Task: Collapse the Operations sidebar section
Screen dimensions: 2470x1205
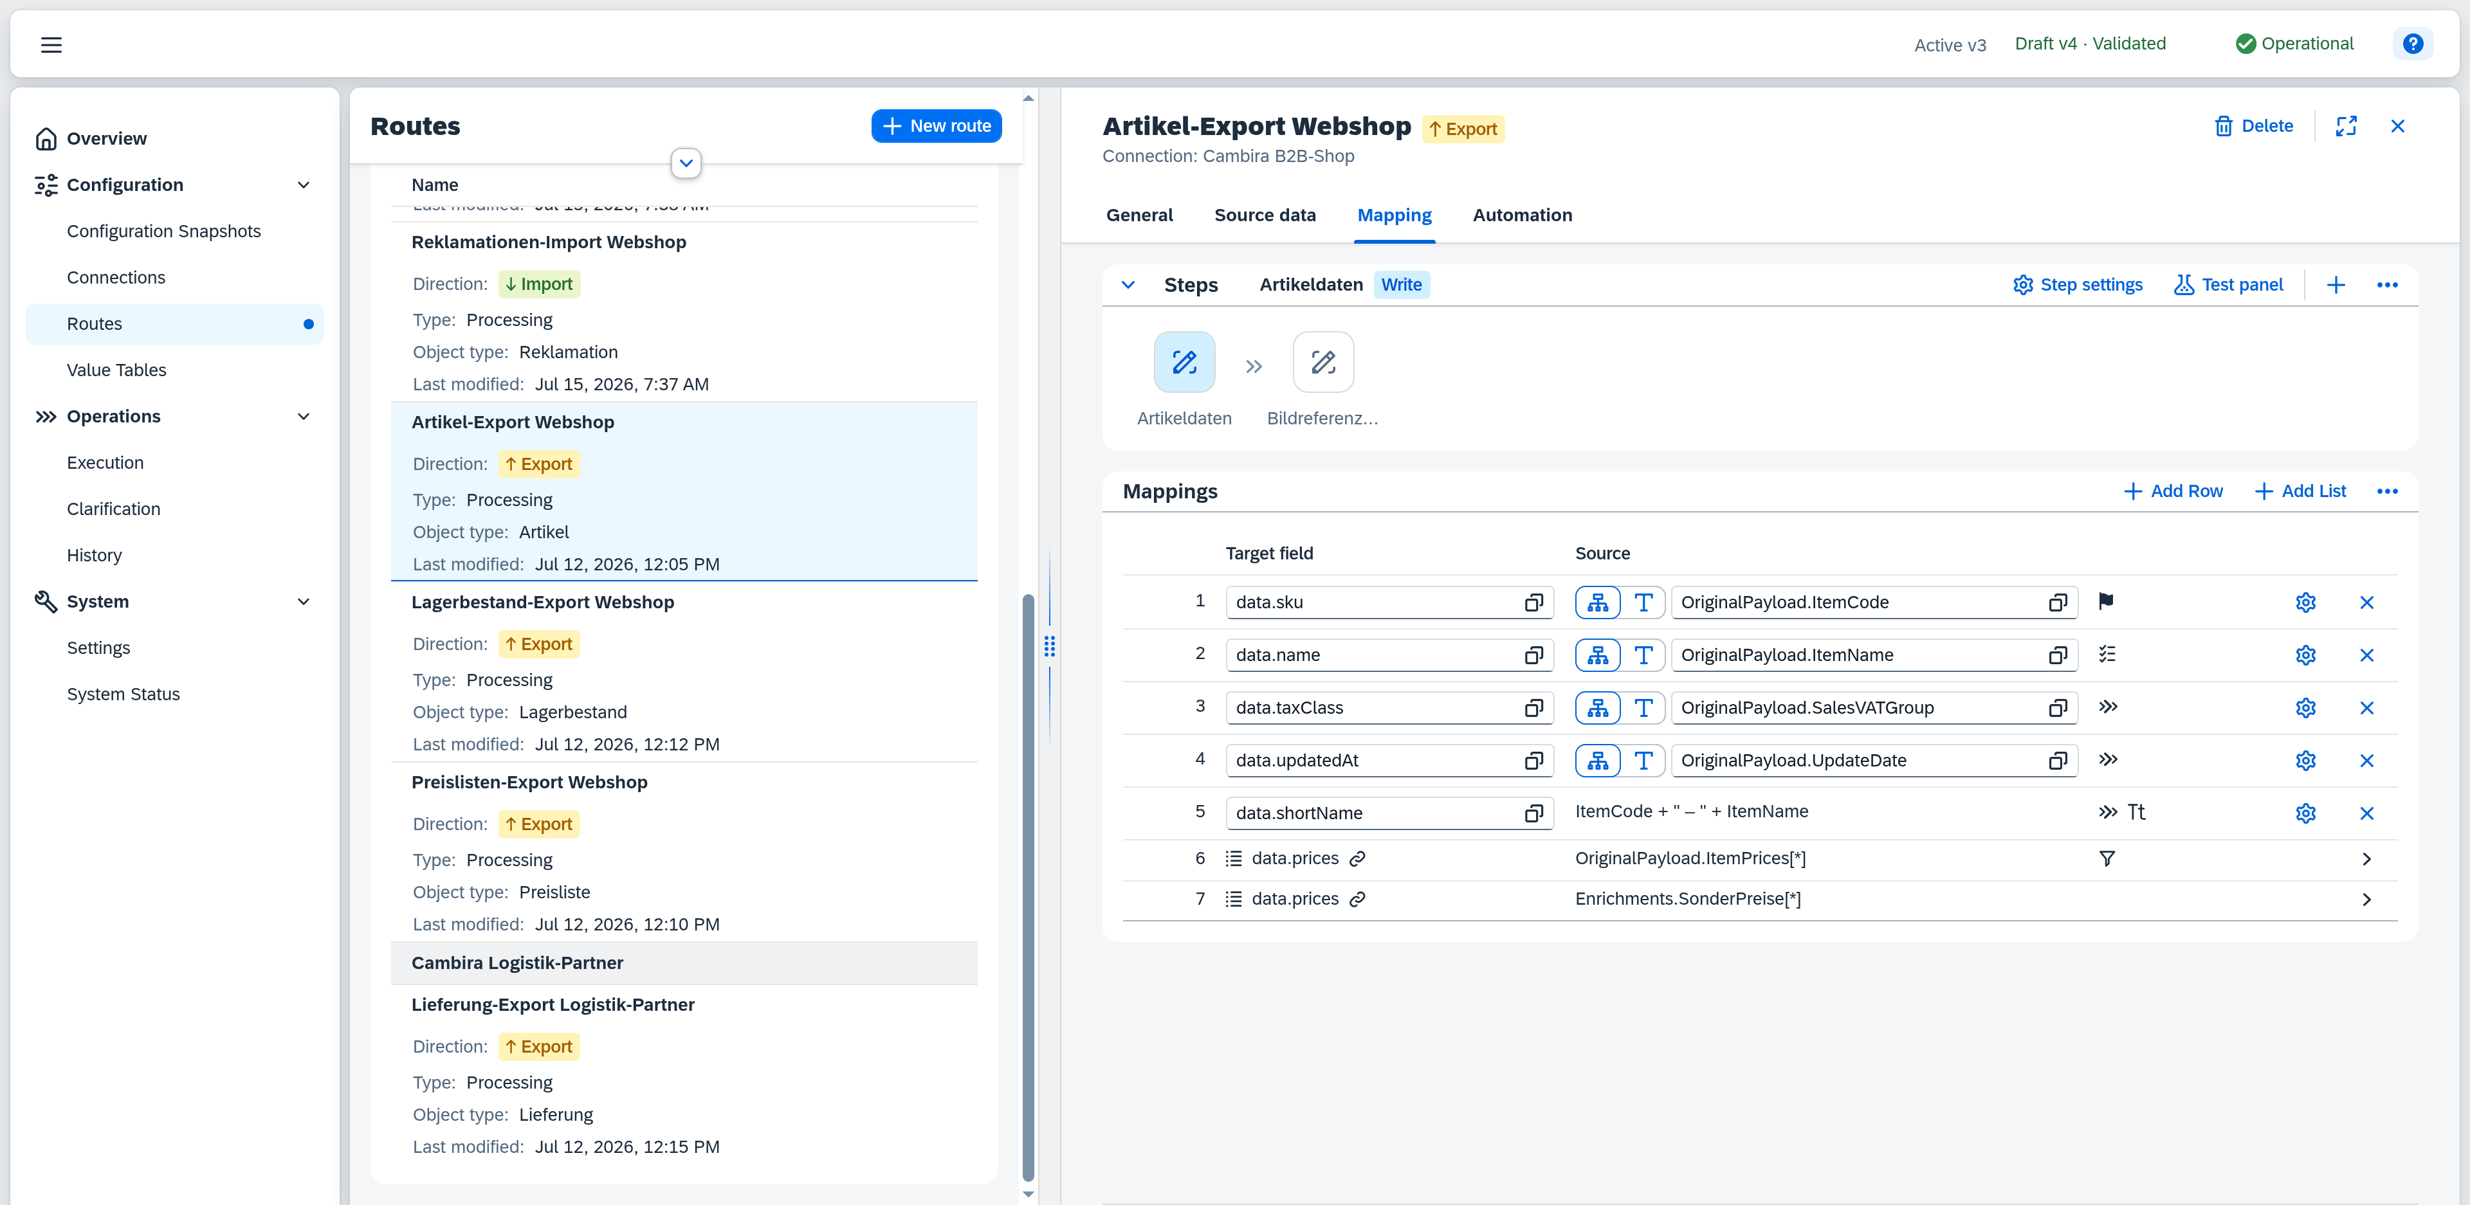Action: (303, 417)
